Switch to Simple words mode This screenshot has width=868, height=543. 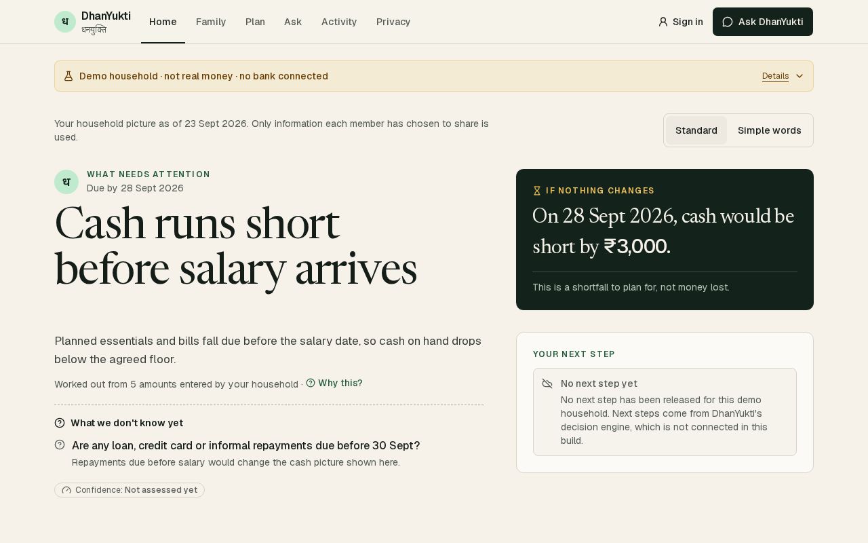click(x=770, y=130)
